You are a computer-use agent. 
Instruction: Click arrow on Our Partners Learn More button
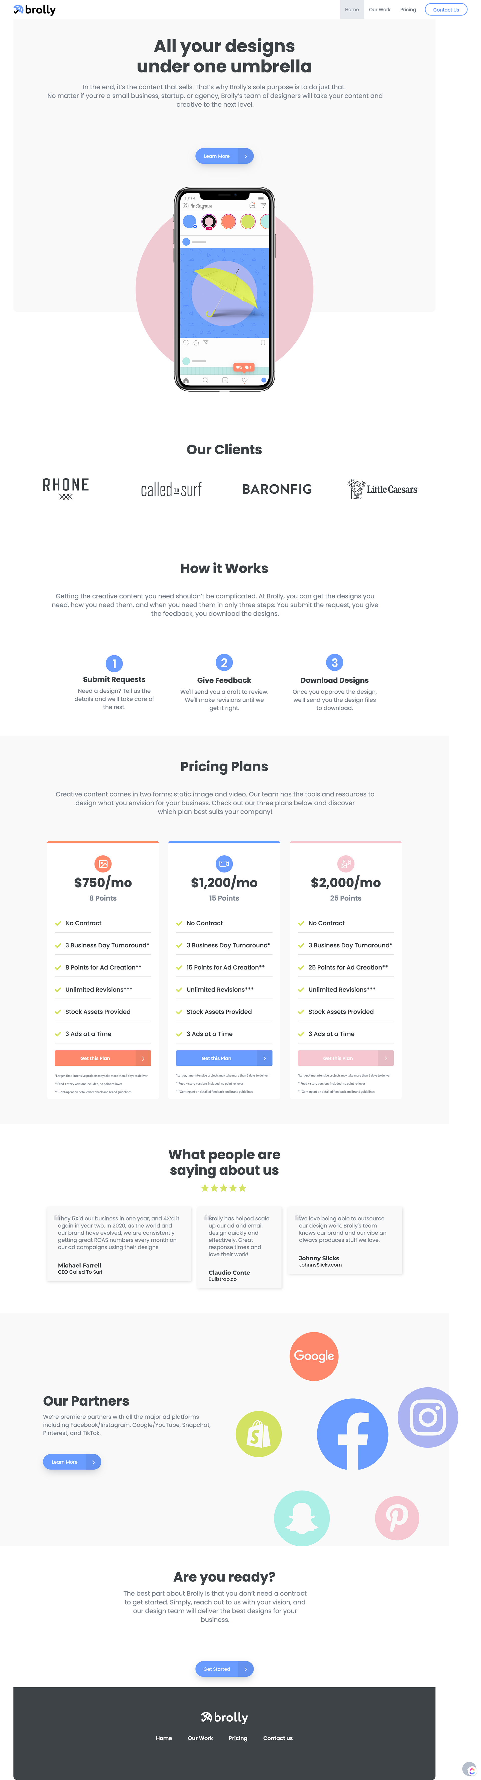click(93, 1461)
